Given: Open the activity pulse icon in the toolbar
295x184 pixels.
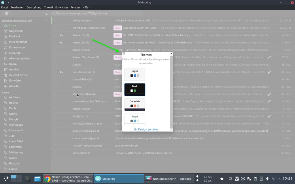Looking at the screenshot, I should 46,14.
